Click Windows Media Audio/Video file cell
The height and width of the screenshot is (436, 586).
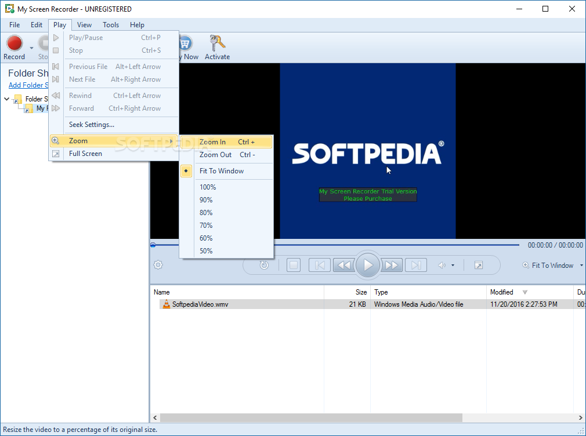click(418, 304)
